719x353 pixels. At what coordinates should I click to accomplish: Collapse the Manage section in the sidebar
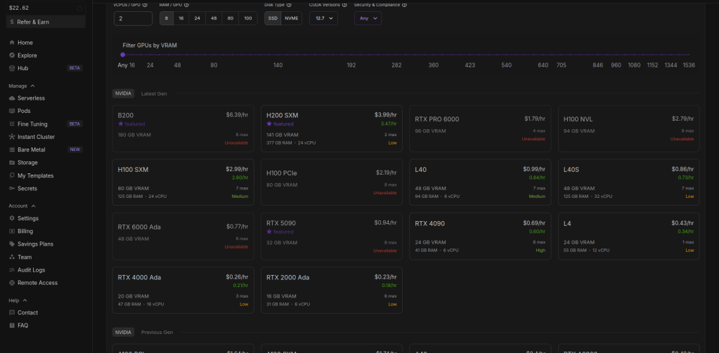[x=33, y=86]
